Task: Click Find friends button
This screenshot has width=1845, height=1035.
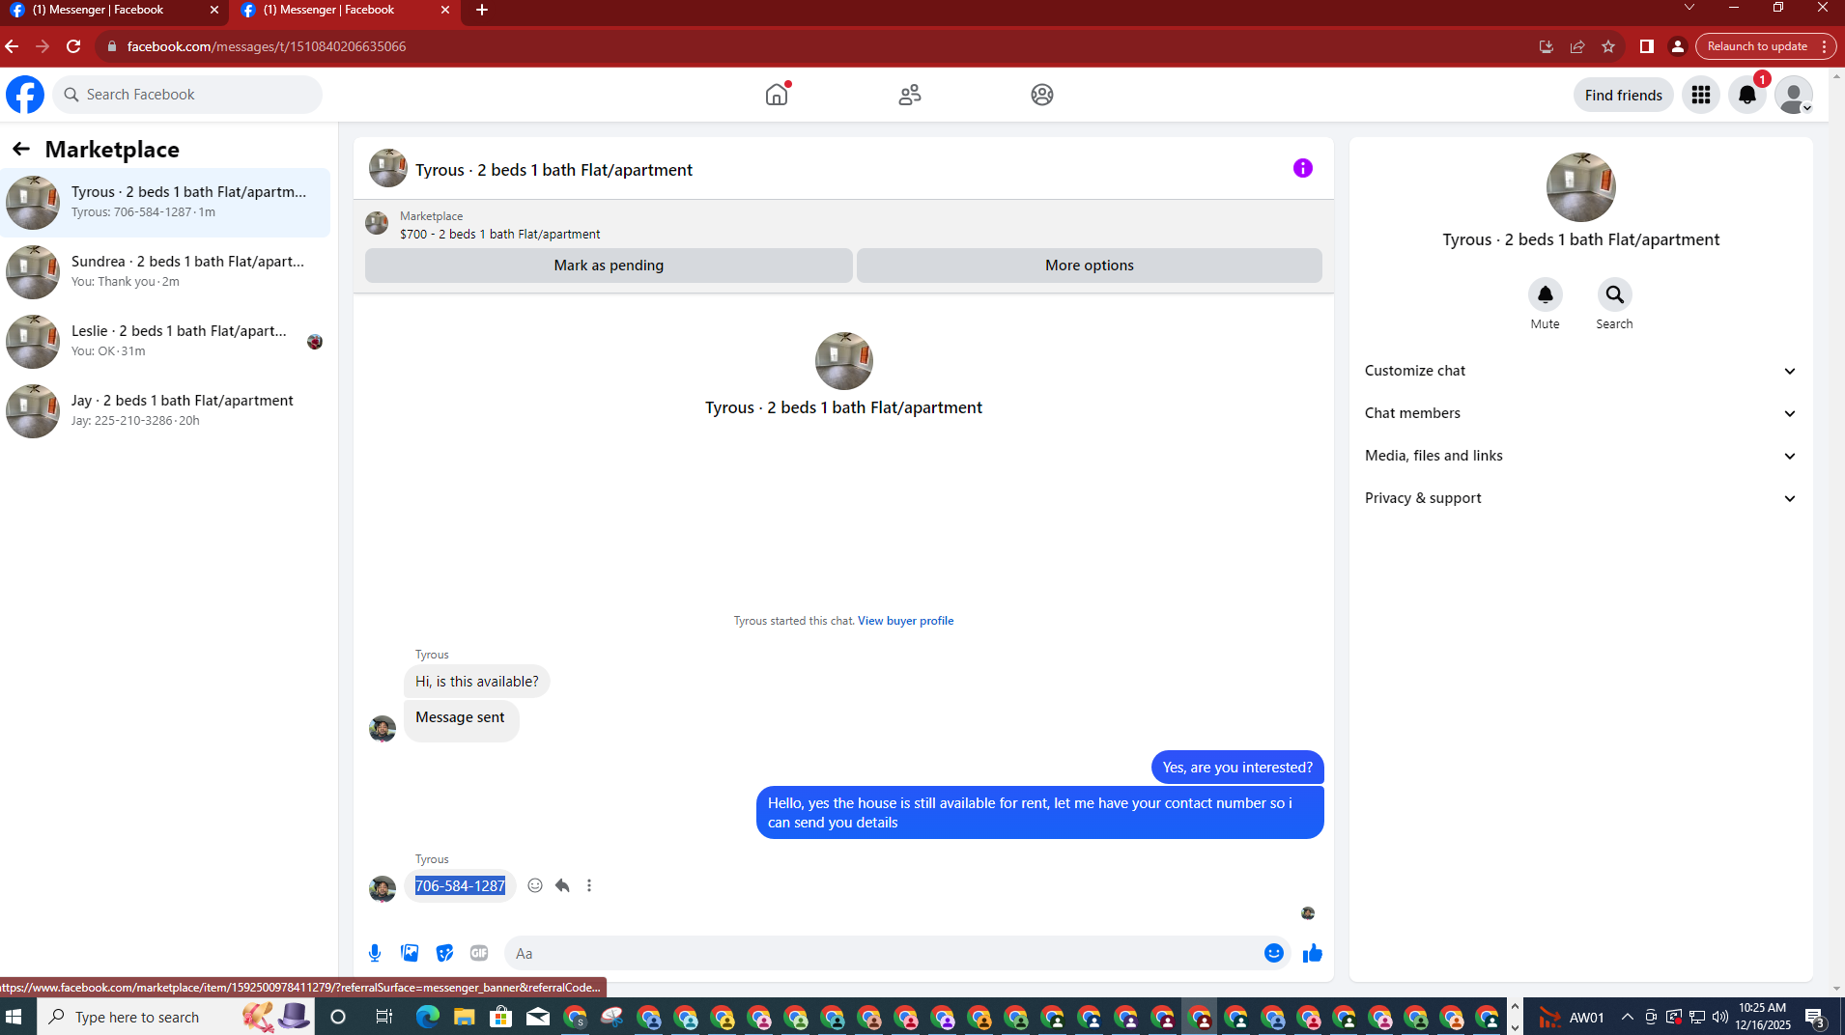Action: 1623,95
